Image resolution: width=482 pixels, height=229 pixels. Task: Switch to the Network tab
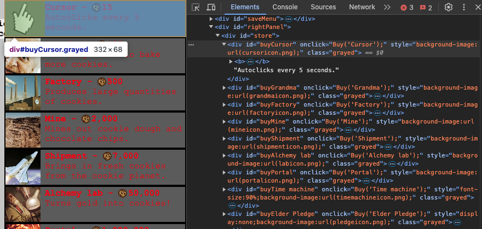(x=362, y=7)
